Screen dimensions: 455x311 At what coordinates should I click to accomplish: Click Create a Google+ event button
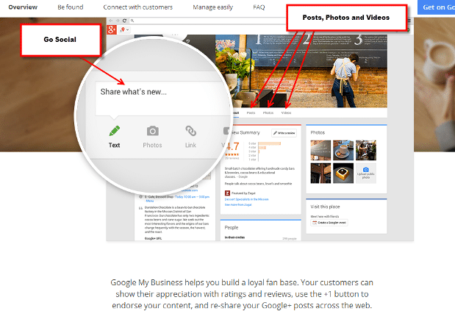point(329,223)
